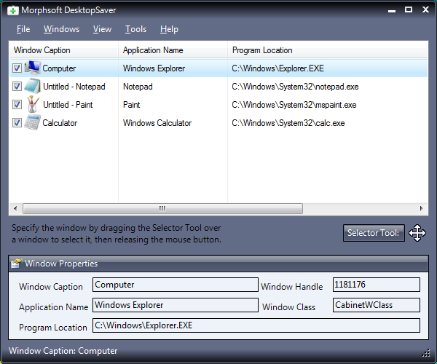This screenshot has width=437, height=364.
Task: Click the Morphsoft DesktopSaver title bar app icon
Action: tap(13, 10)
